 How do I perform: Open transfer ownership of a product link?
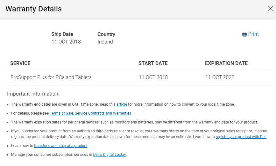pyautogui.click(x=60, y=146)
